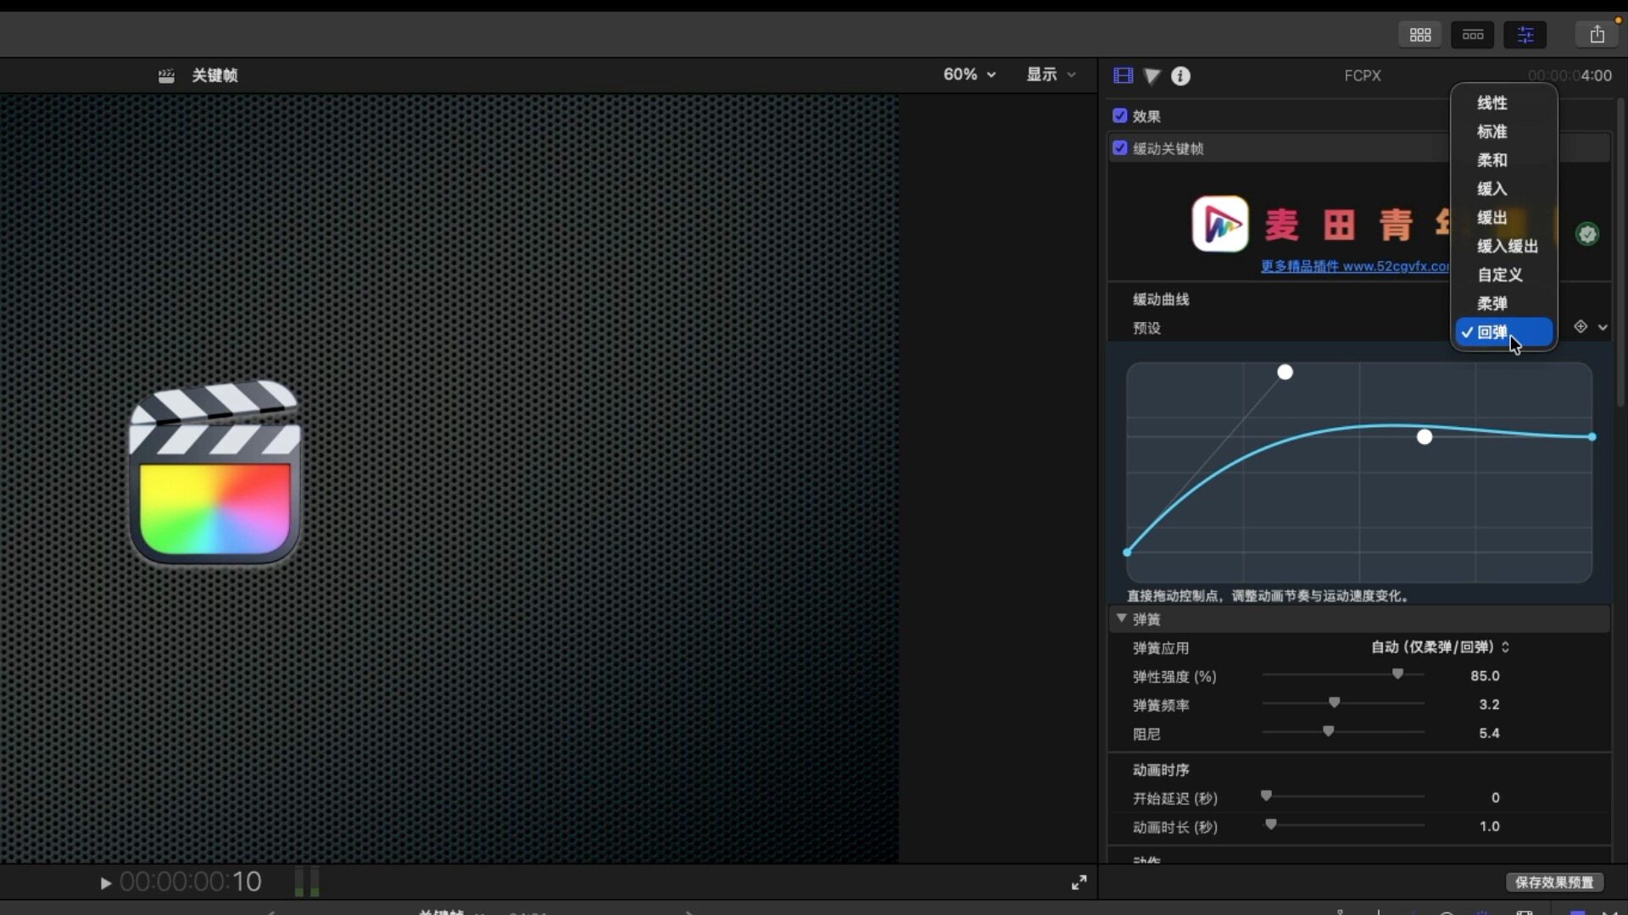The image size is (1628, 915).
Task: Choose 线性 preset in menu
Action: pyautogui.click(x=1491, y=103)
